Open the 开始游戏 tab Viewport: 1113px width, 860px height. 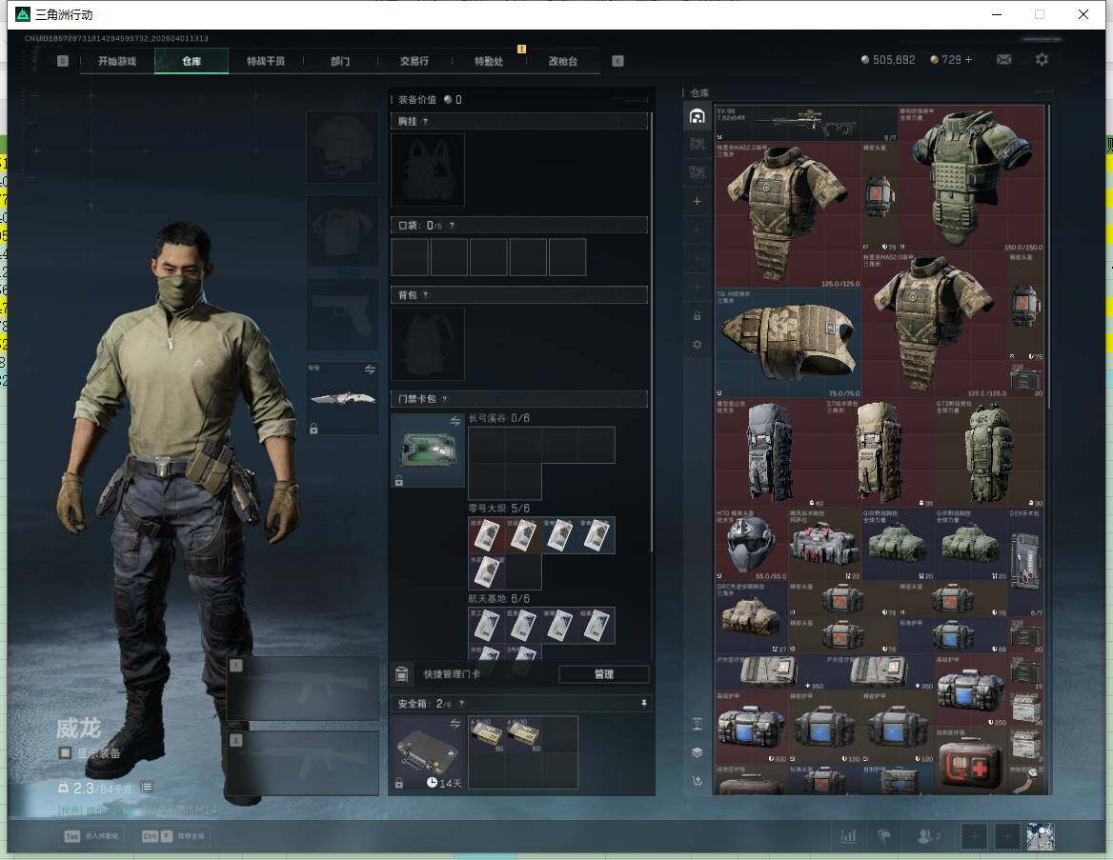117,61
